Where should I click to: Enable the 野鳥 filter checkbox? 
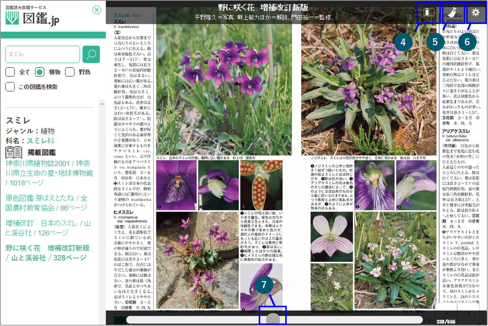pos(70,72)
